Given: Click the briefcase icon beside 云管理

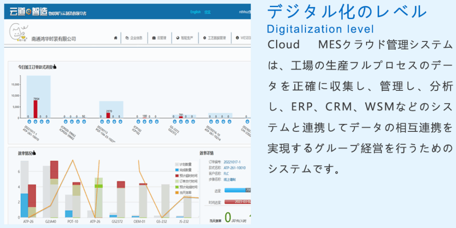Looking at the screenshot, I should (154, 38).
